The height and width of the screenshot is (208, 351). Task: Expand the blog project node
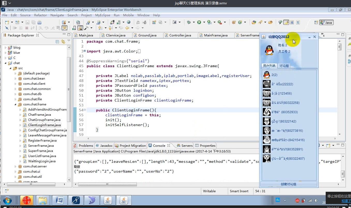coord(5,48)
